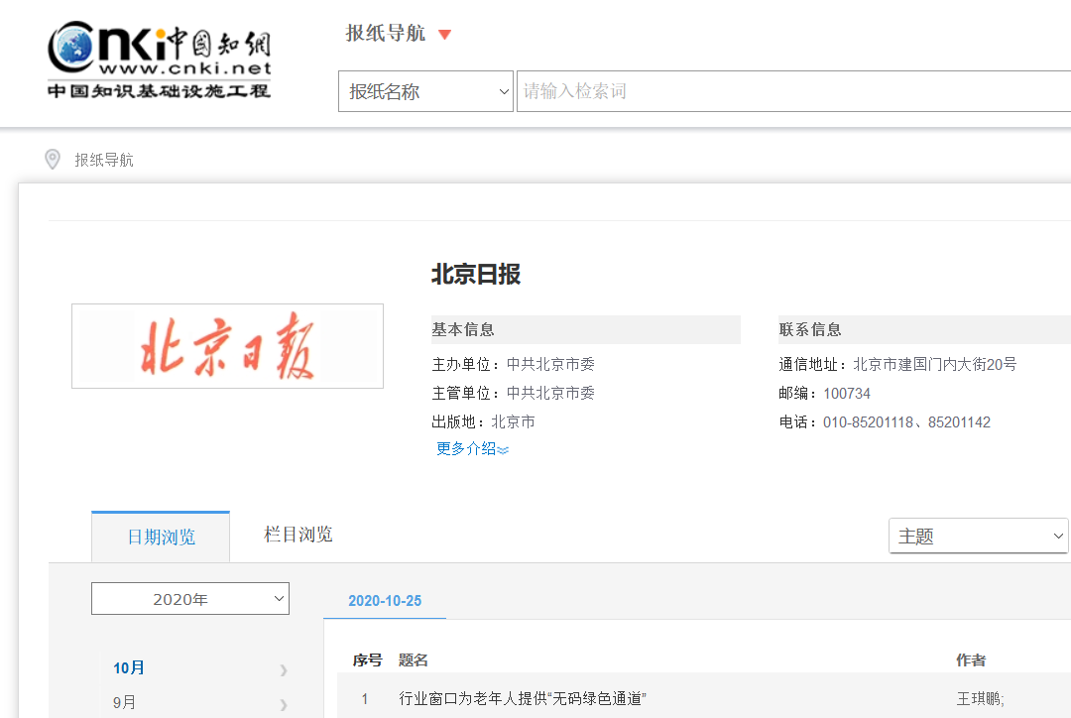This screenshot has width=1071, height=718.
Task: Select 10月 in the month list
Action: click(x=129, y=668)
